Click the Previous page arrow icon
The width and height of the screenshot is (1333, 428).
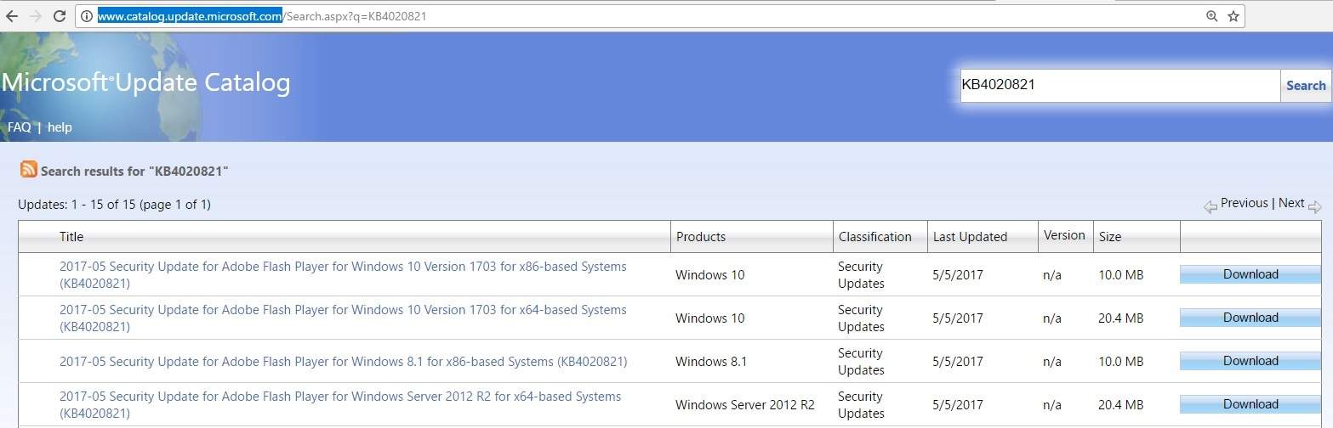(x=1210, y=206)
